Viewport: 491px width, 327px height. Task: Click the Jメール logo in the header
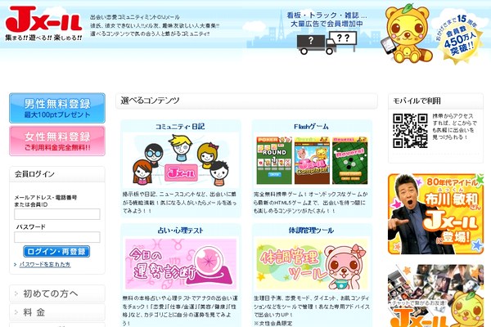click(x=44, y=24)
